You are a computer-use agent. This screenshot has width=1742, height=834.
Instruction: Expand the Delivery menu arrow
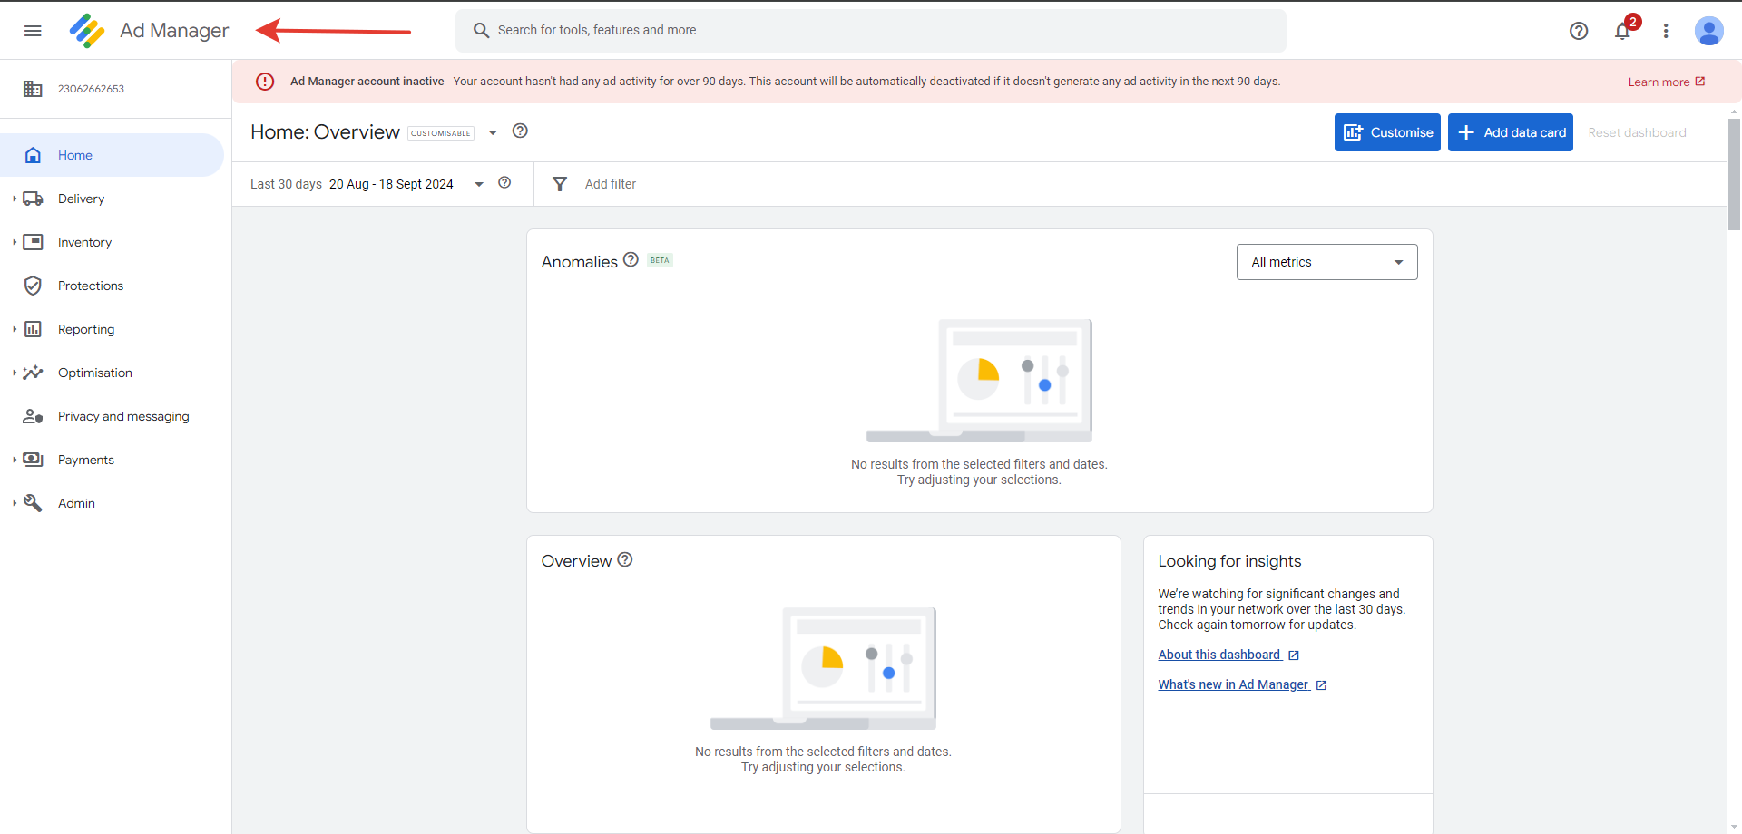(x=15, y=199)
